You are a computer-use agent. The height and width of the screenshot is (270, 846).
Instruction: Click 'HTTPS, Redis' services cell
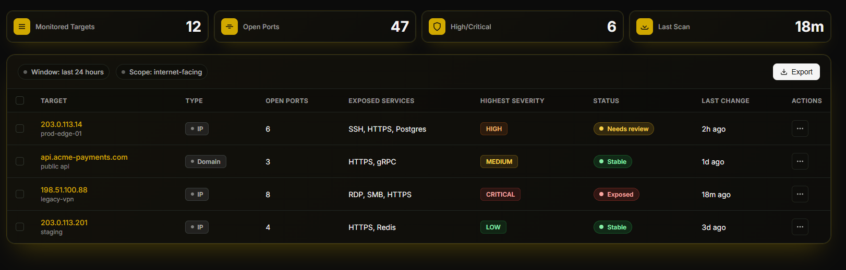[372, 227]
